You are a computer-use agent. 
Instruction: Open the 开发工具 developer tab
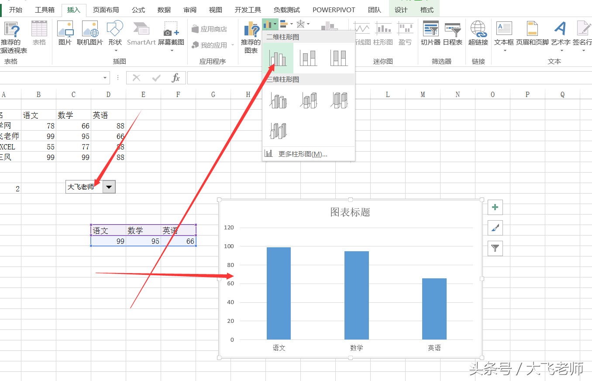click(248, 10)
